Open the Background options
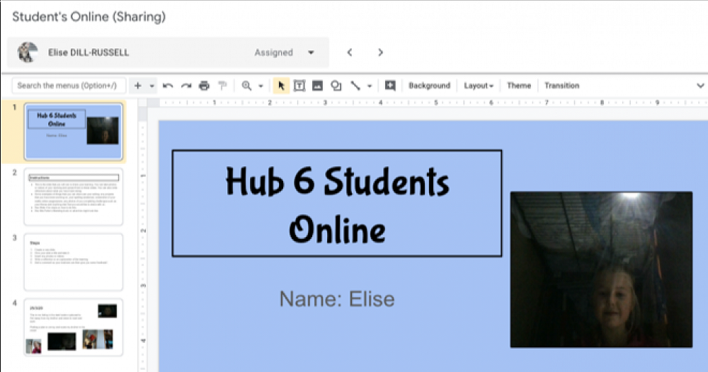The height and width of the screenshot is (372, 708). click(x=429, y=86)
